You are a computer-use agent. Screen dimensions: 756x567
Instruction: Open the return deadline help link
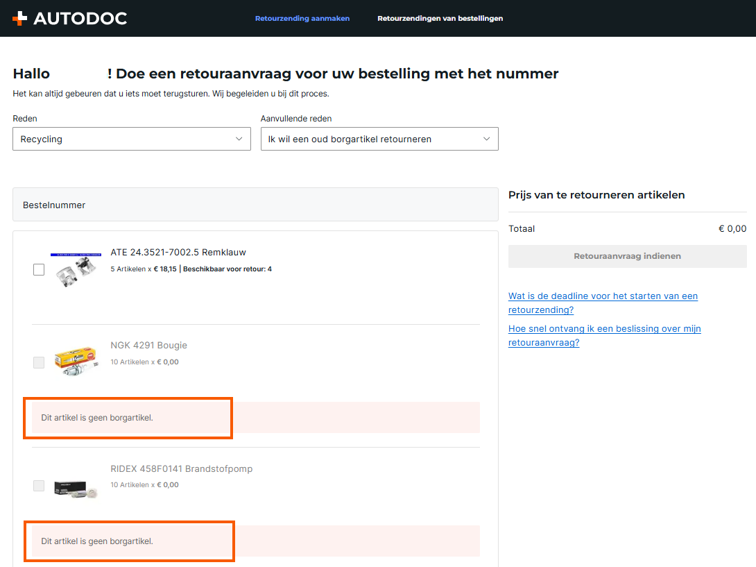coord(603,303)
